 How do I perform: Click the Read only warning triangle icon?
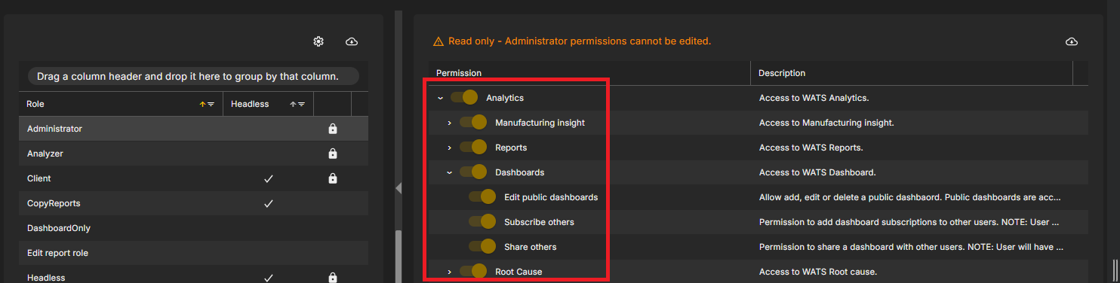point(438,41)
